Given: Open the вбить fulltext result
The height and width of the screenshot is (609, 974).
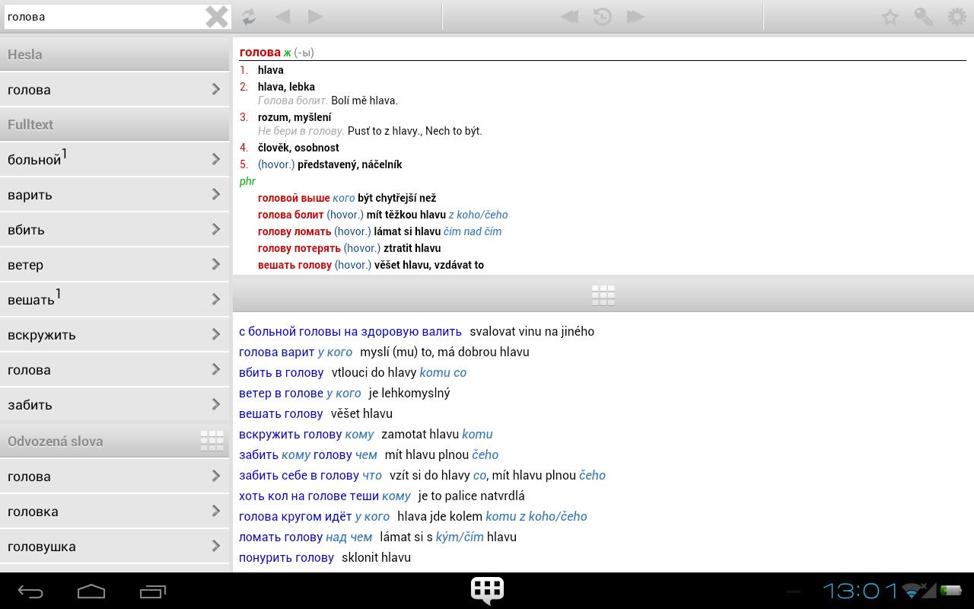Looking at the screenshot, I should point(114,229).
